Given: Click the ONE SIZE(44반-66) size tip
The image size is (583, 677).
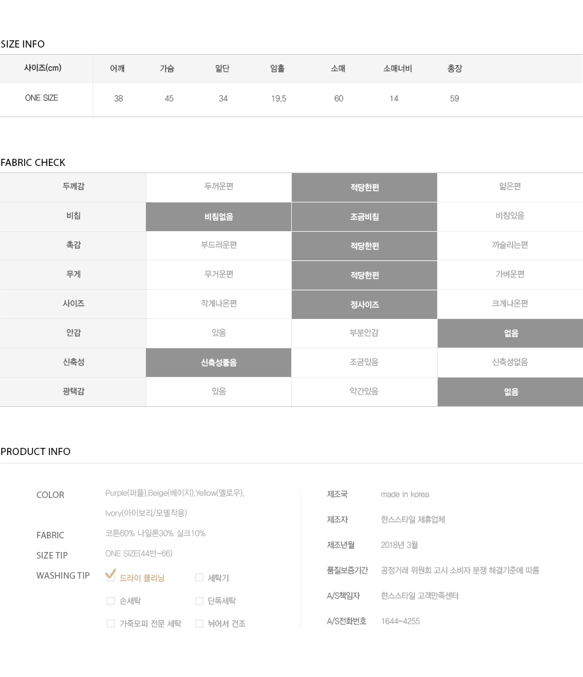Looking at the screenshot, I should [139, 553].
